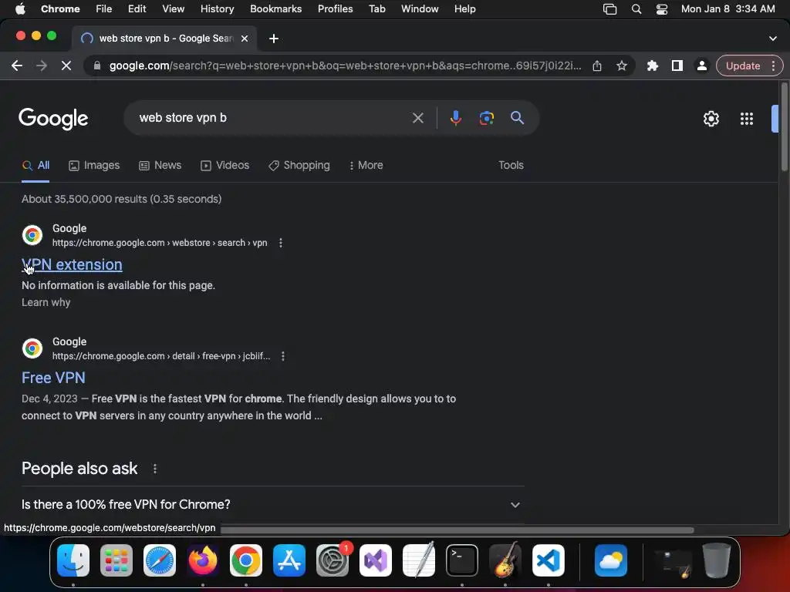The height and width of the screenshot is (592, 790).
Task: Open App Store from the Dock
Action: [289, 560]
